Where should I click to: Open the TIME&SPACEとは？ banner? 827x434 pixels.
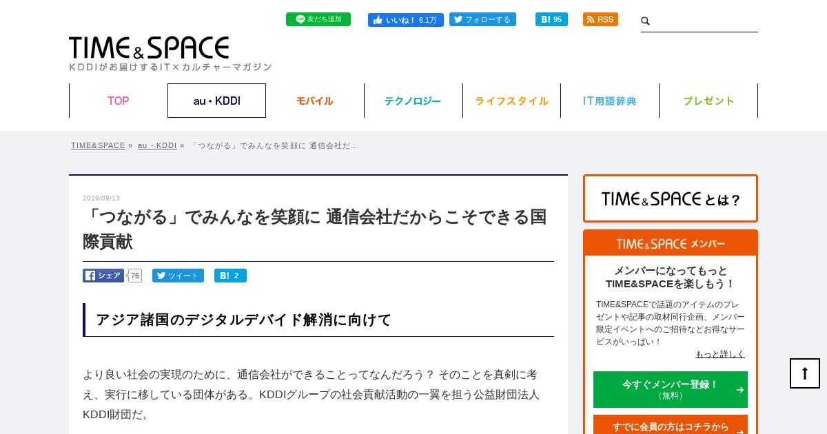(671, 198)
